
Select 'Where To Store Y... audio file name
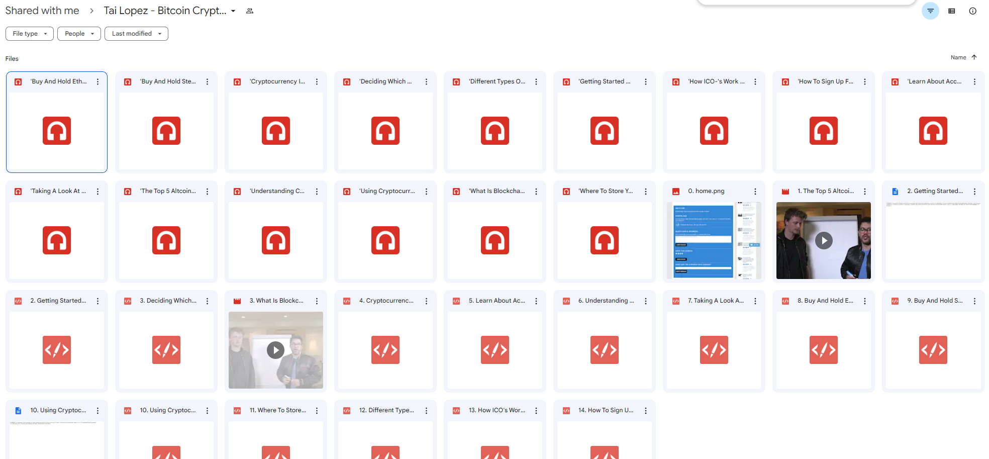pos(606,191)
